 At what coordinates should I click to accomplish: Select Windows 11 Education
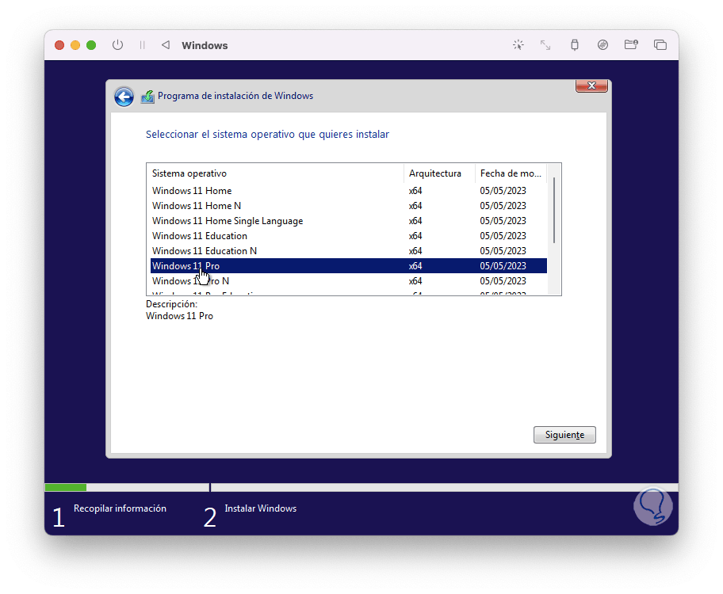point(349,236)
